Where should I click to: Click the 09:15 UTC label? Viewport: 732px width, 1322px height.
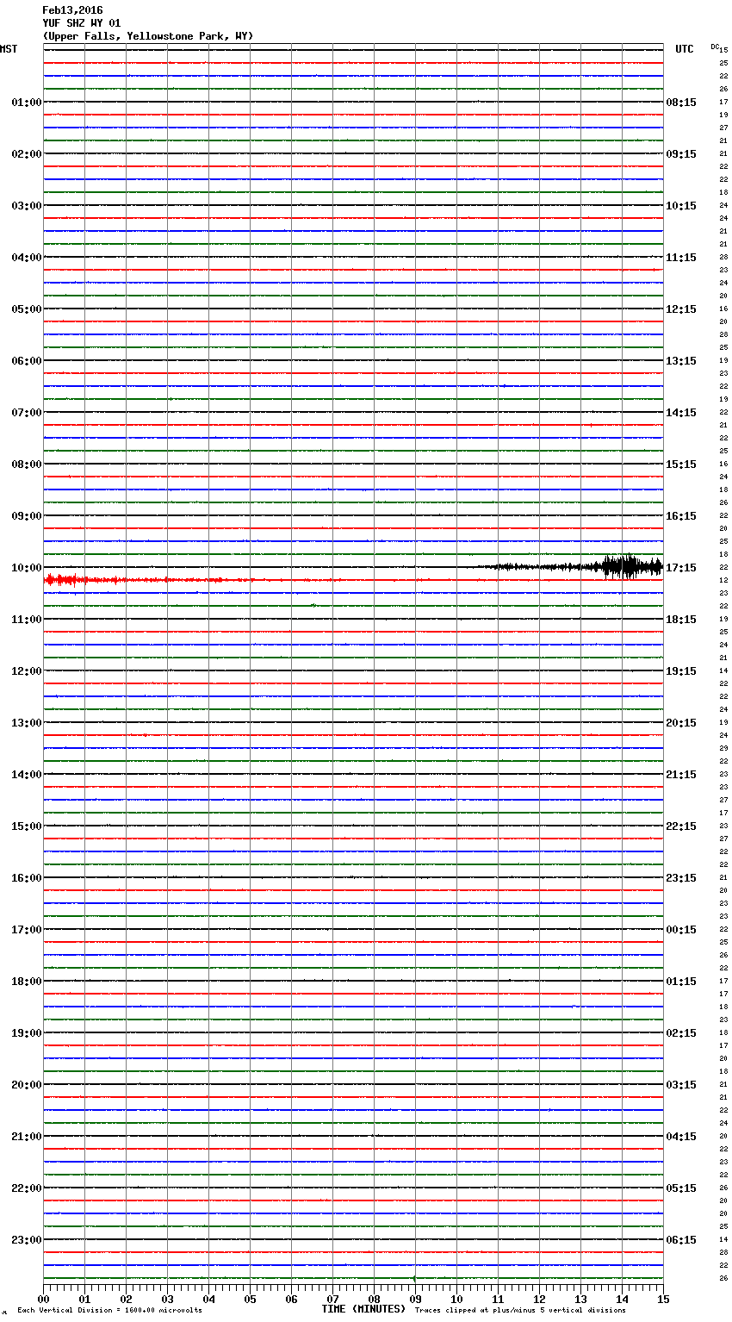coord(681,154)
